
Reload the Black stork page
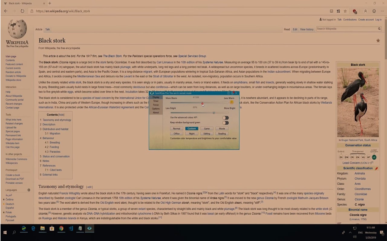click(22, 11)
